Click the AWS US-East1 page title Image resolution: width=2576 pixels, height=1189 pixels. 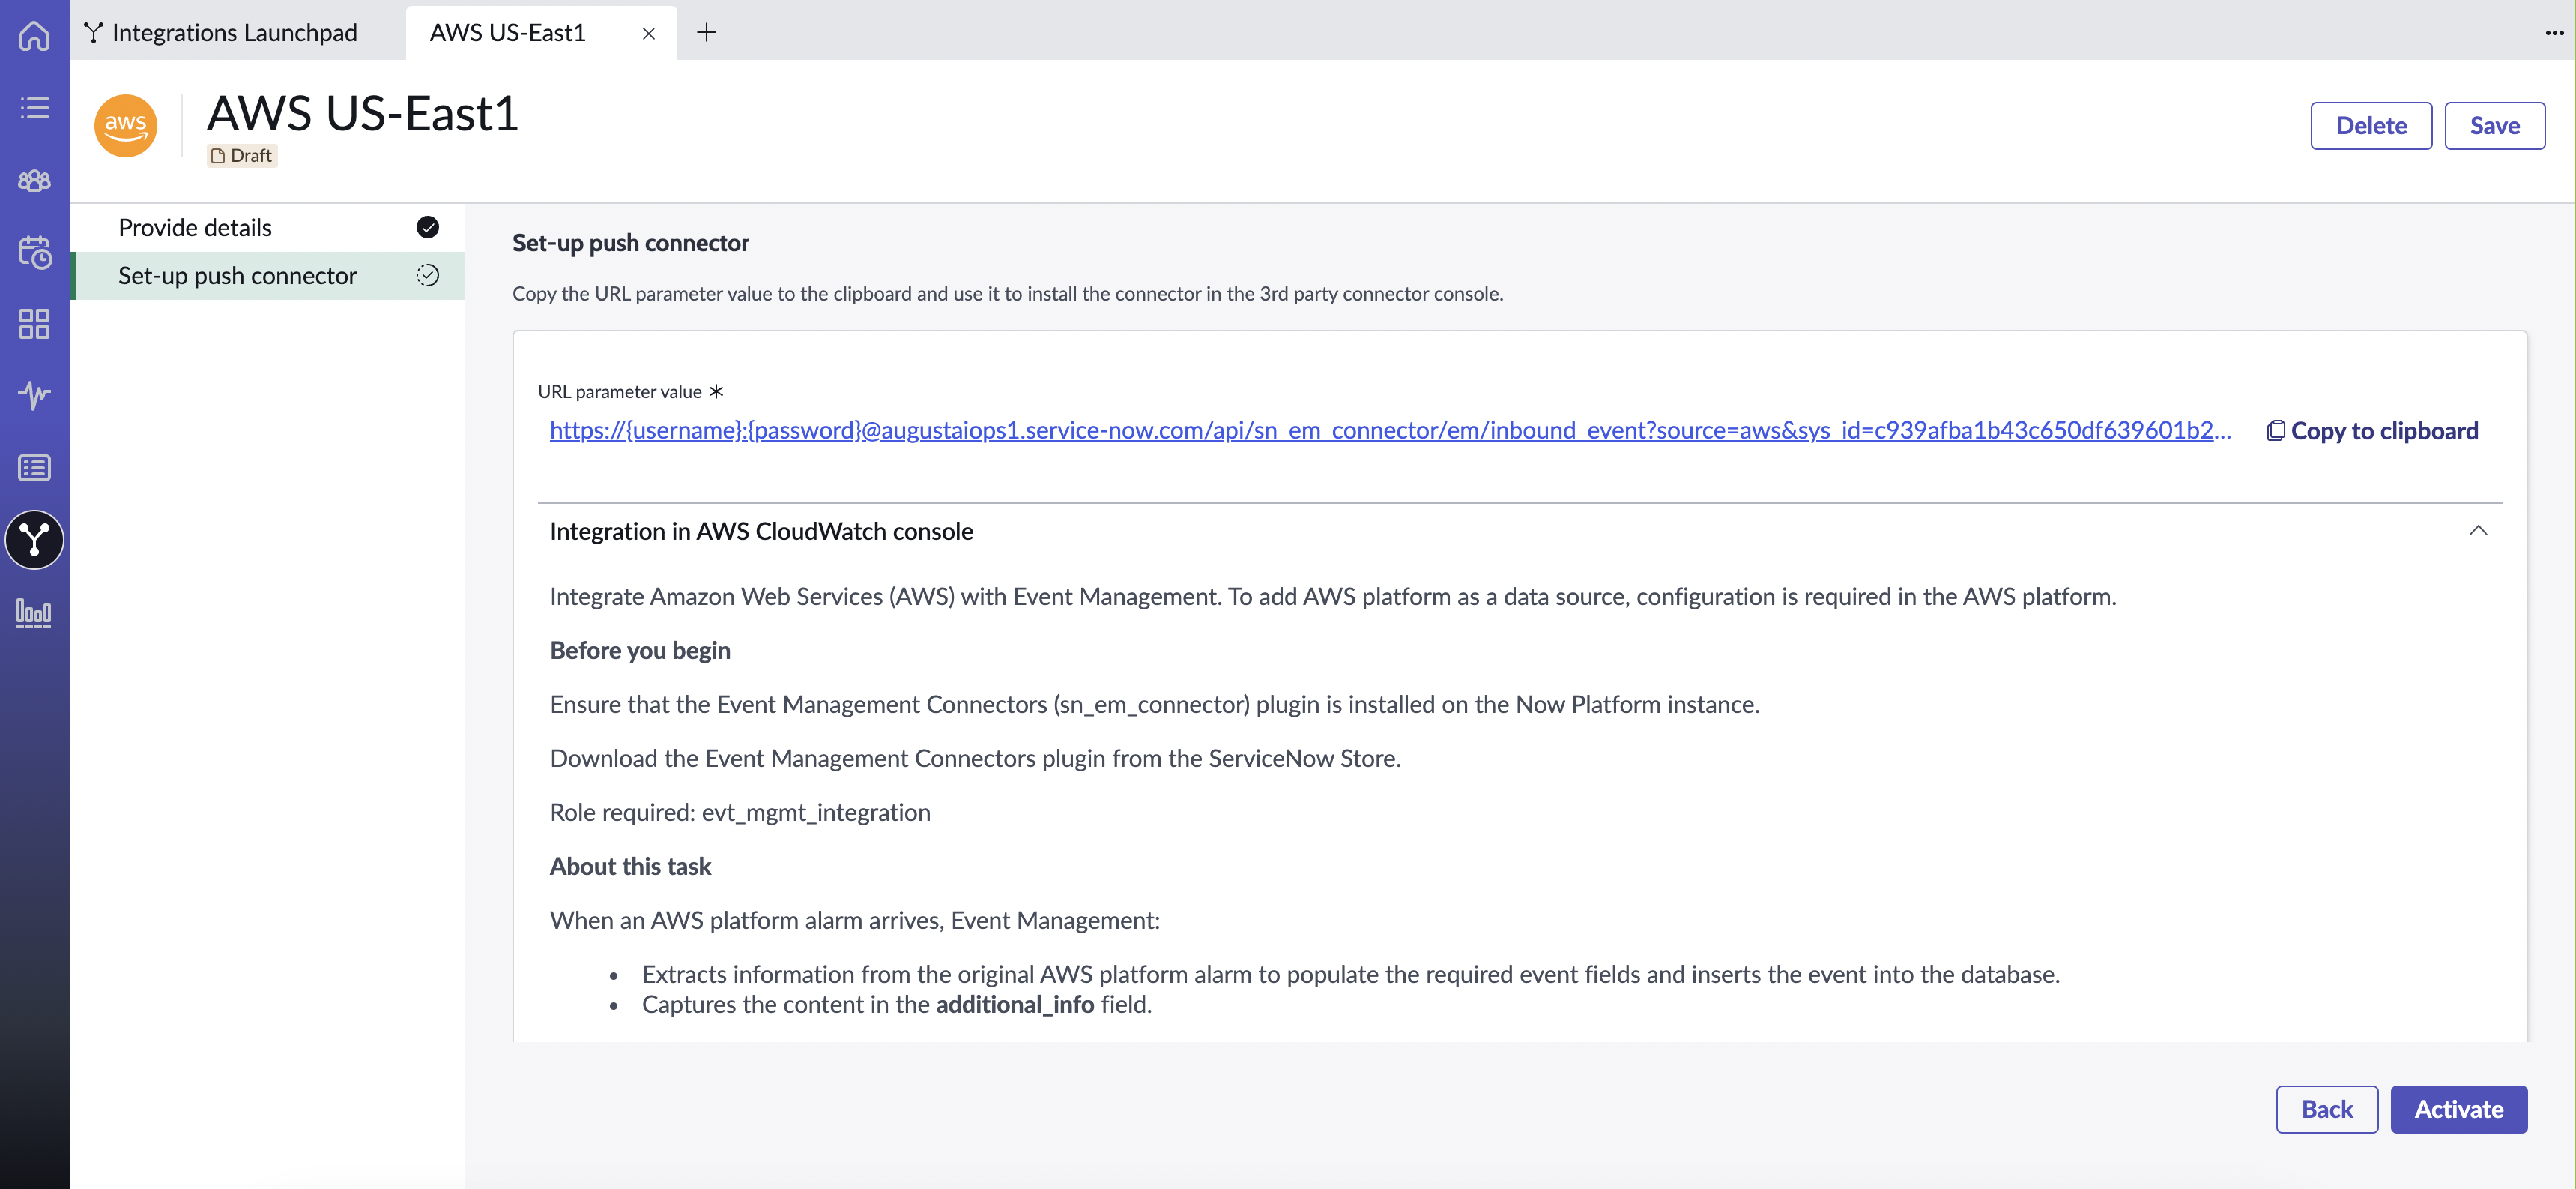click(363, 113)
